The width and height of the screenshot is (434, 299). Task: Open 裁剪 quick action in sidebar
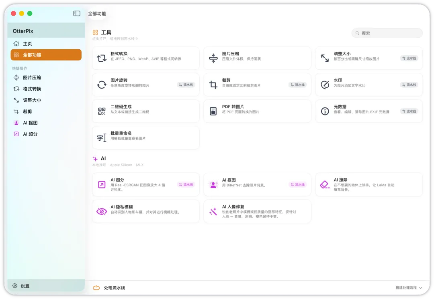tap(46, 111)
